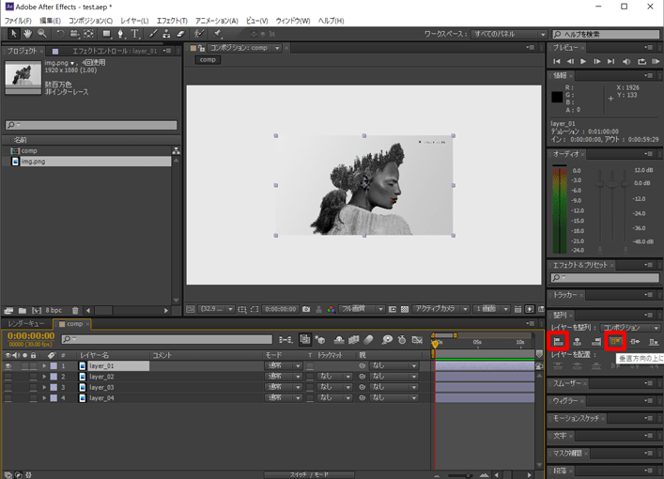Open the viewer resolution フル画質 dropdown
This screenshot has width=664, height=479.
pos(362,309)
